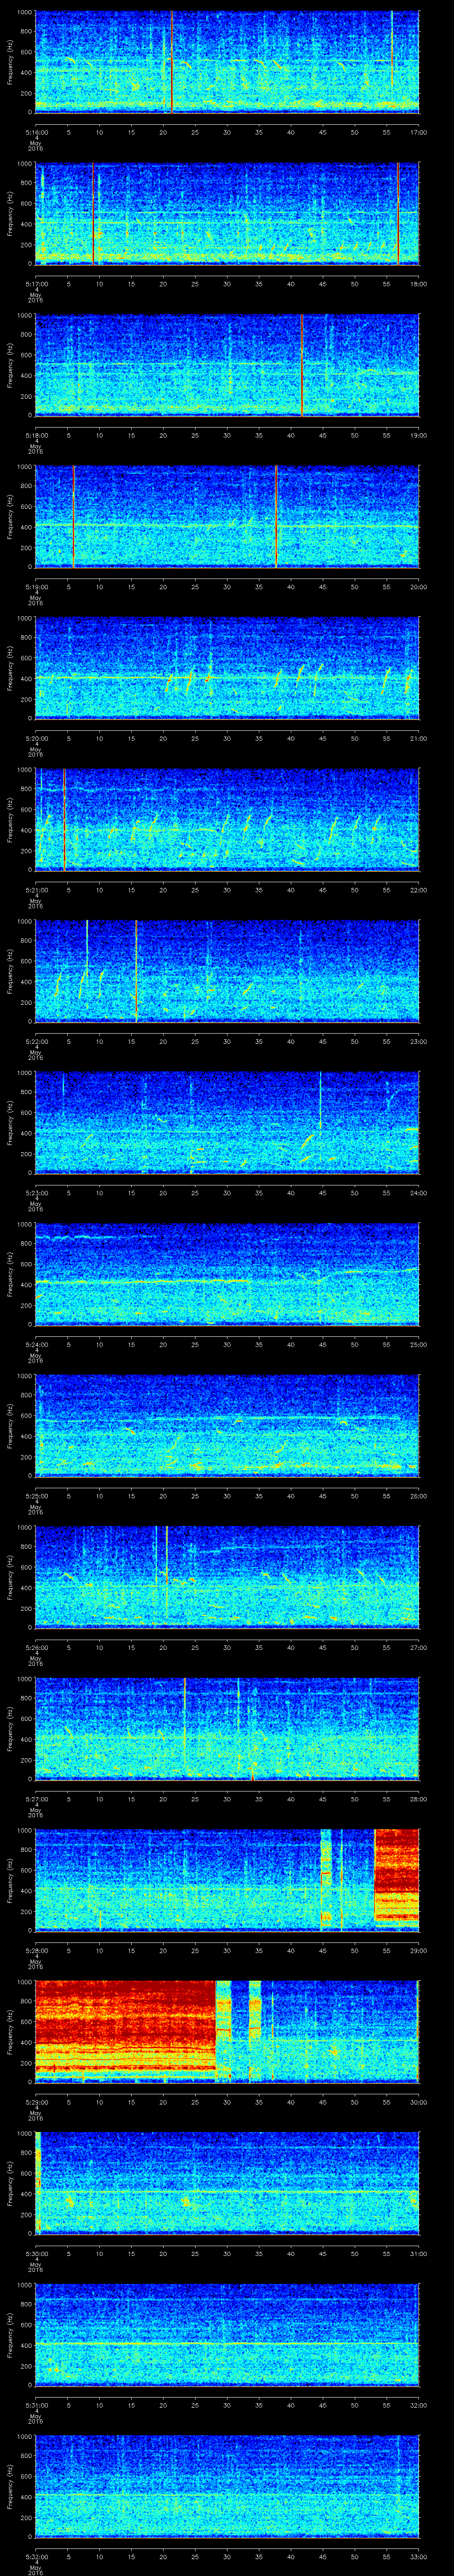Screen dimensions: 454x2576
Task: Click the 5:23:00 start time label
Action: 36,1193
